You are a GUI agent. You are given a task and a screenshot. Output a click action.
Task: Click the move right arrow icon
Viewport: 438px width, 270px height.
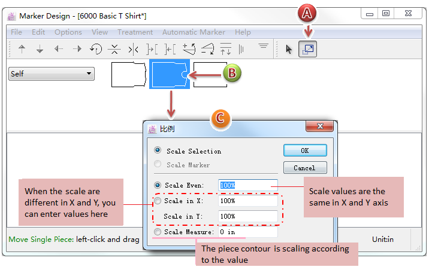click(x=77, y=50)
